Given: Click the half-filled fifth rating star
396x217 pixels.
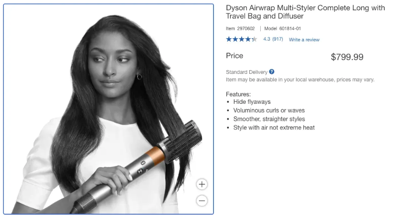Looking at the screenshot, I should (x=254, y=39).
